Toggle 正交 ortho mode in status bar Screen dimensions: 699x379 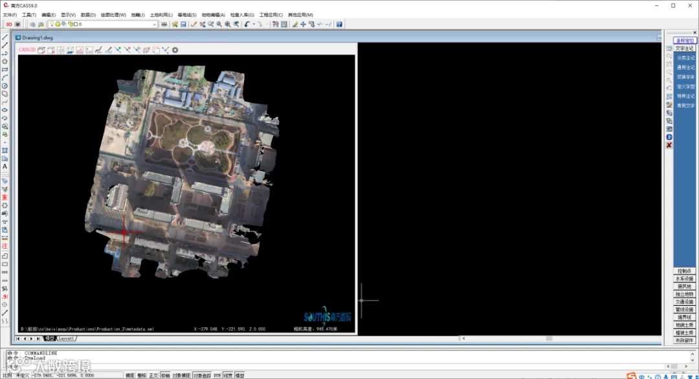tap(153, 375)
